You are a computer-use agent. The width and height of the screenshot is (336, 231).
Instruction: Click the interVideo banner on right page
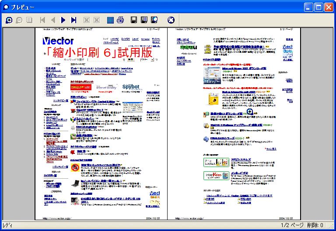click(216, 176)
